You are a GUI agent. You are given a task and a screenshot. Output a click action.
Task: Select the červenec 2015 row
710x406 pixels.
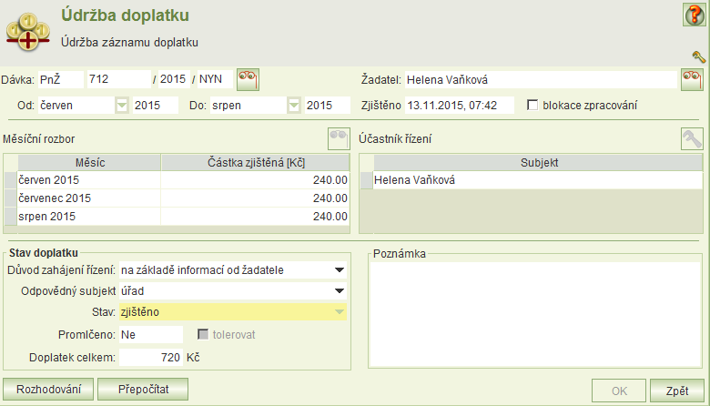(177, 198)
